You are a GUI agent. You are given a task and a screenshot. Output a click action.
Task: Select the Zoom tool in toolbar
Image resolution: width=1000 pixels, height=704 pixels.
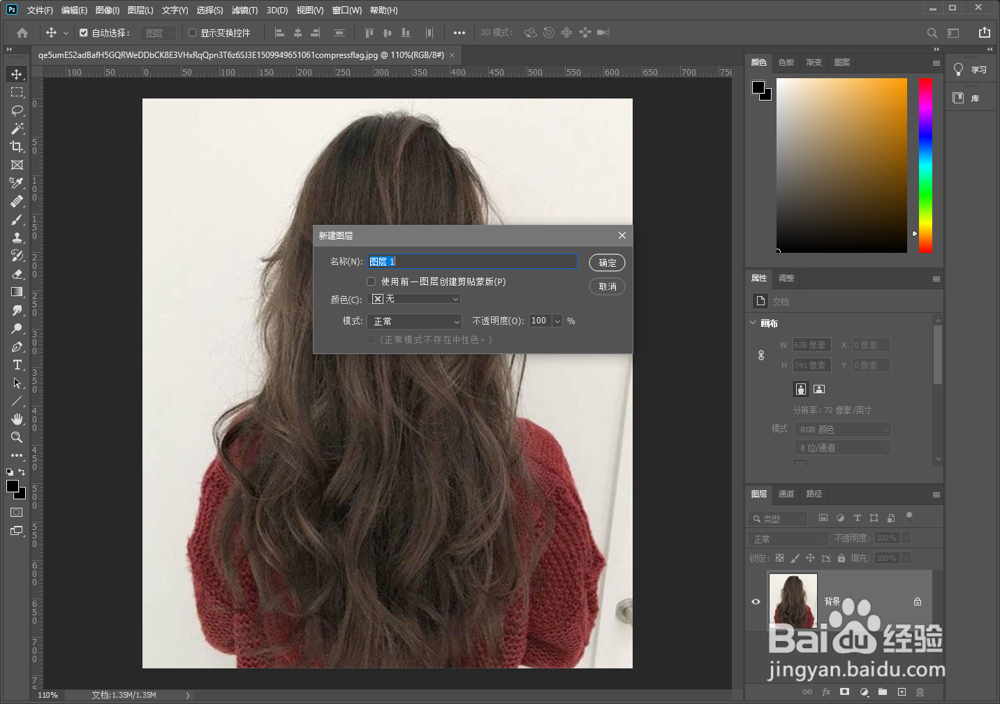click(x=17, y=437)
